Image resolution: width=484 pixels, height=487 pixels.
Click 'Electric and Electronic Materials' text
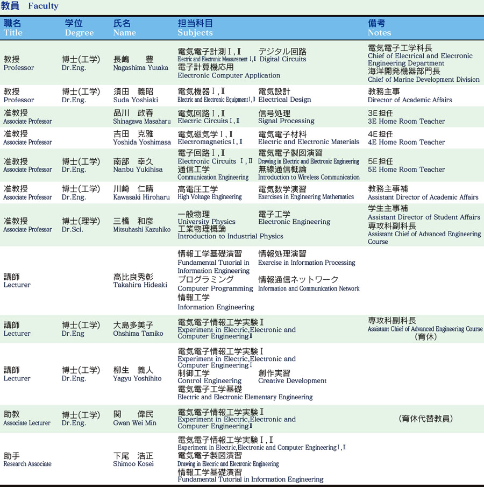(x=309, y=142)
